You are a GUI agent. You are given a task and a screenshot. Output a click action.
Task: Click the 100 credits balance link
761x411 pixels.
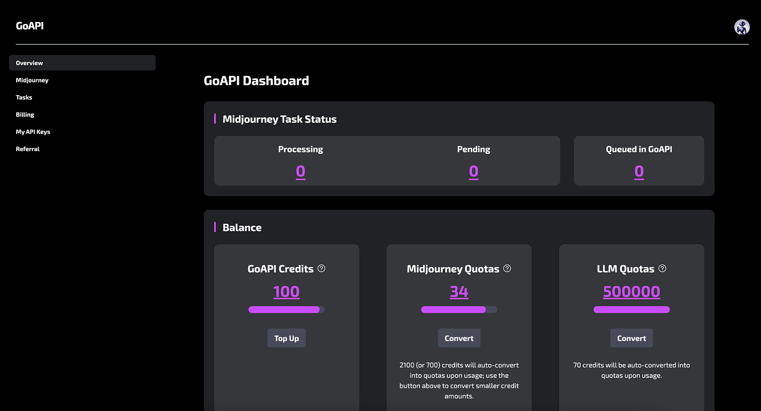286,291
